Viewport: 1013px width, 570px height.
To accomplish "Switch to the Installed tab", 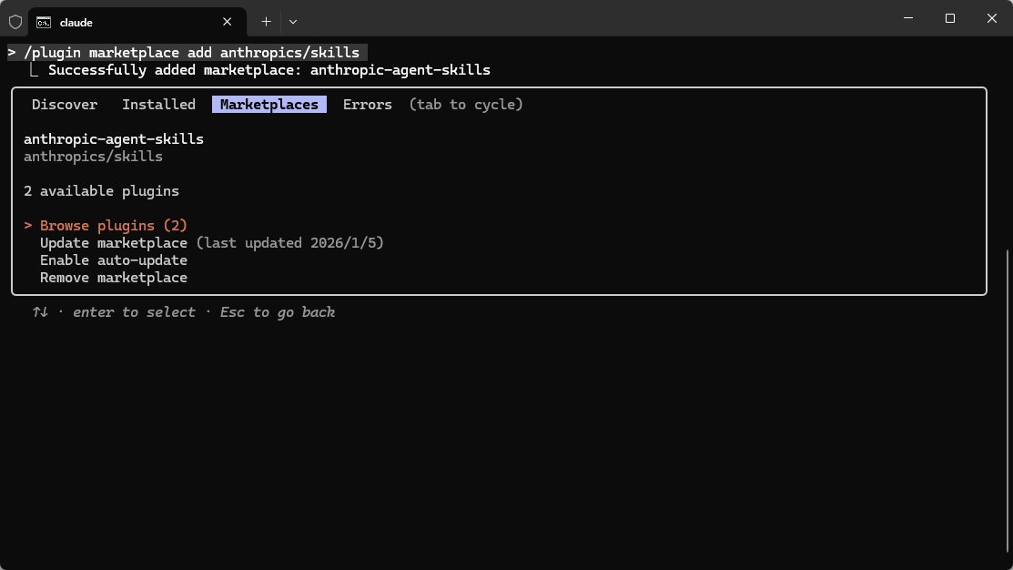I will [158, 105].
